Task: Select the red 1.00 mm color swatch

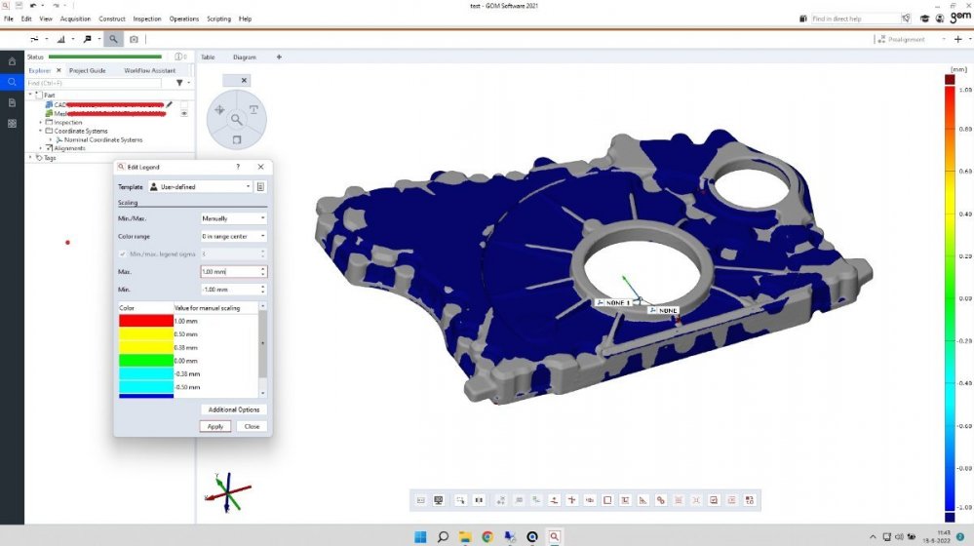Action: [145, 321]
